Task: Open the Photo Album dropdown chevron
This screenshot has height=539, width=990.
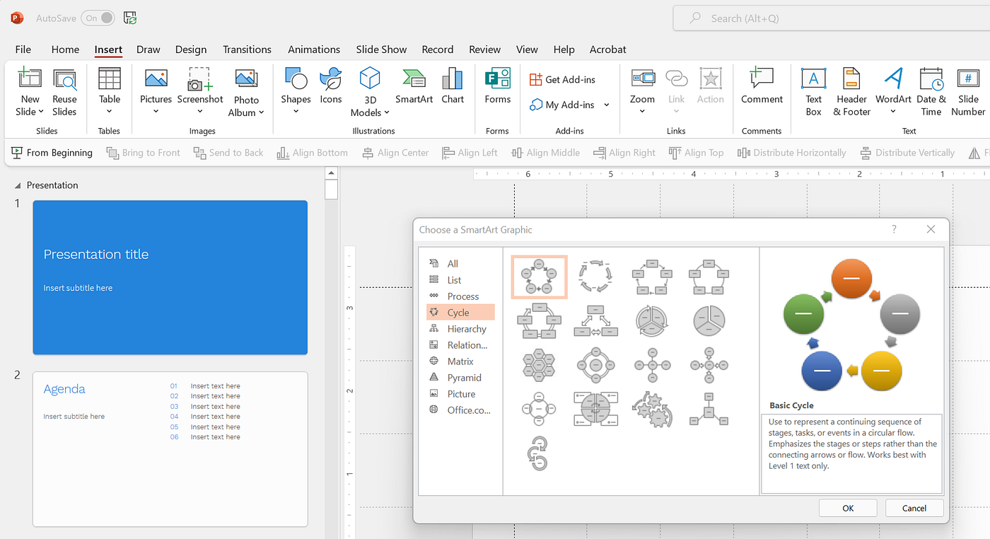Action: (261, 112)
